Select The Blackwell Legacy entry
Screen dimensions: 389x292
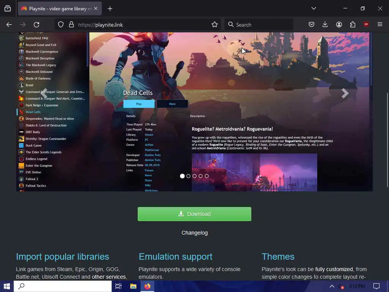pyautogui.click(x=41, y=65)
